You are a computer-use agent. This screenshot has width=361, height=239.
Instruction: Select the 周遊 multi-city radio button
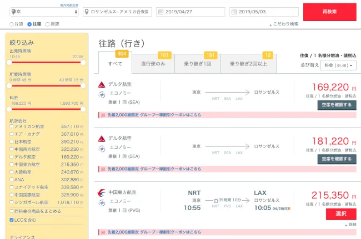coord(47,24)
